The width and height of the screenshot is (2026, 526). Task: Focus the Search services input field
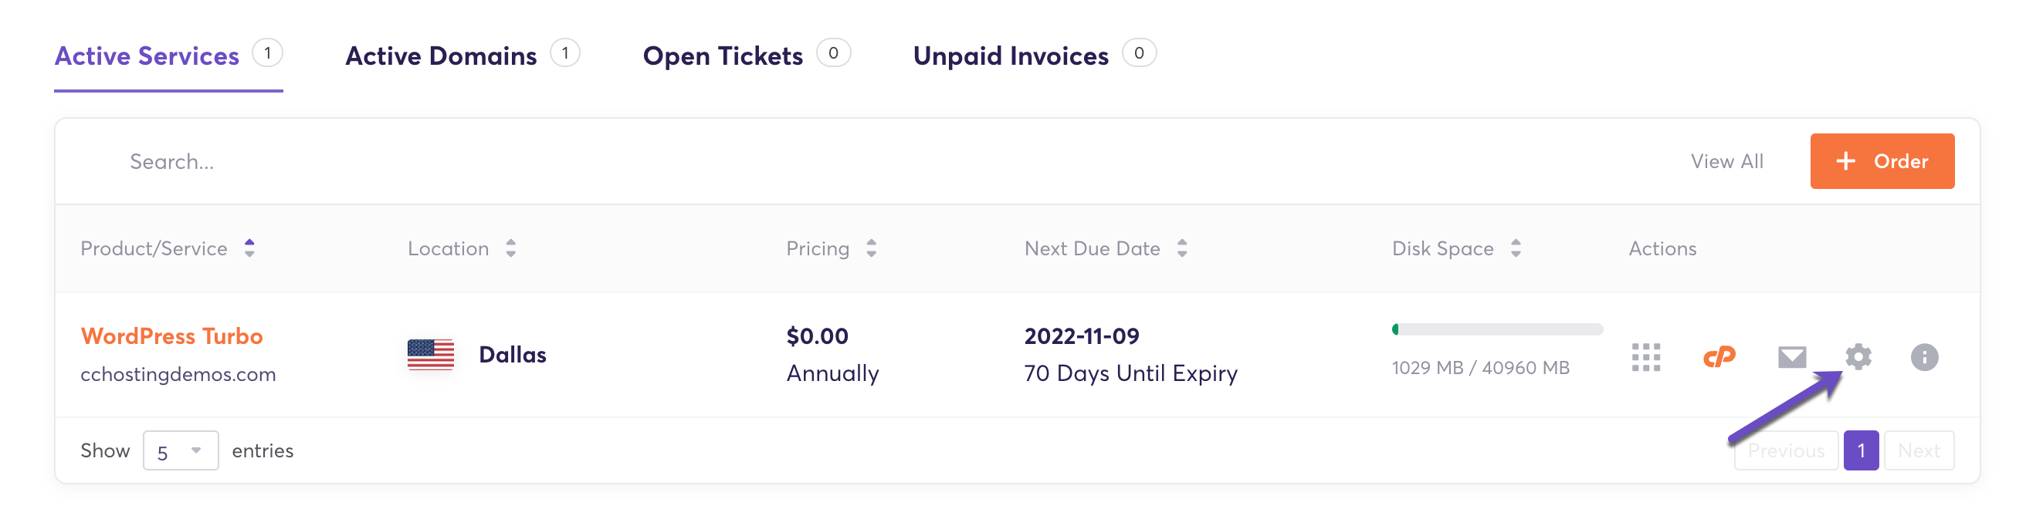pos(472,161)
